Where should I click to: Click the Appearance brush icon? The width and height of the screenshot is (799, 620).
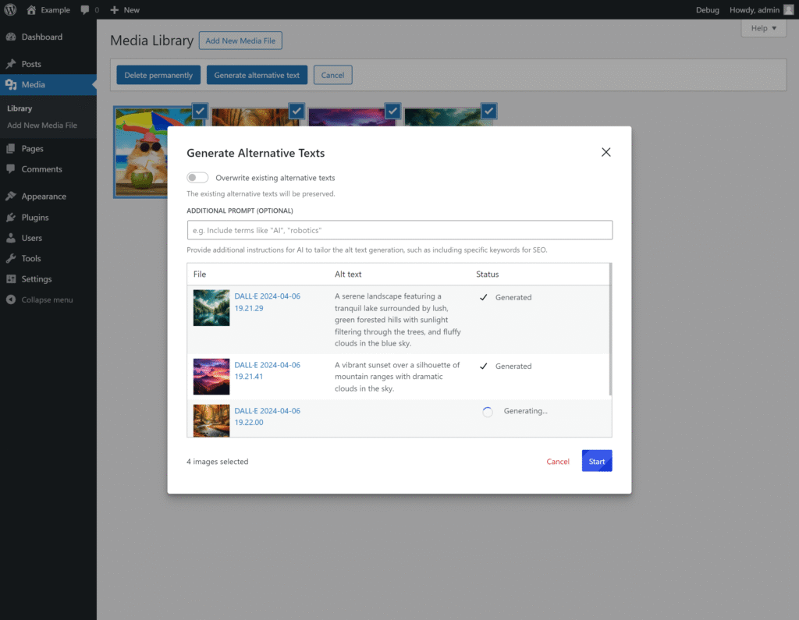[11, 196]
